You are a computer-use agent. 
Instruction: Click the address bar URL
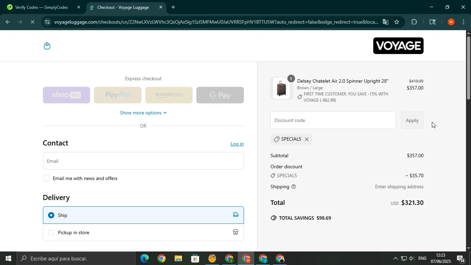tap(216, 22)
